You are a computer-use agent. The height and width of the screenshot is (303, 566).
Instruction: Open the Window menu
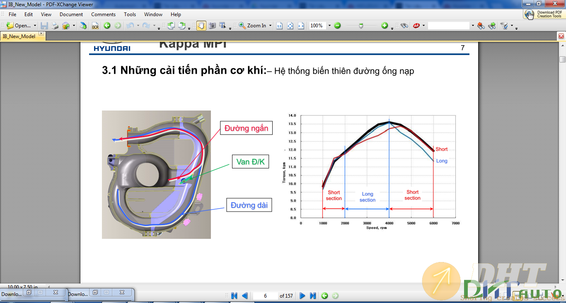point(153,14)
